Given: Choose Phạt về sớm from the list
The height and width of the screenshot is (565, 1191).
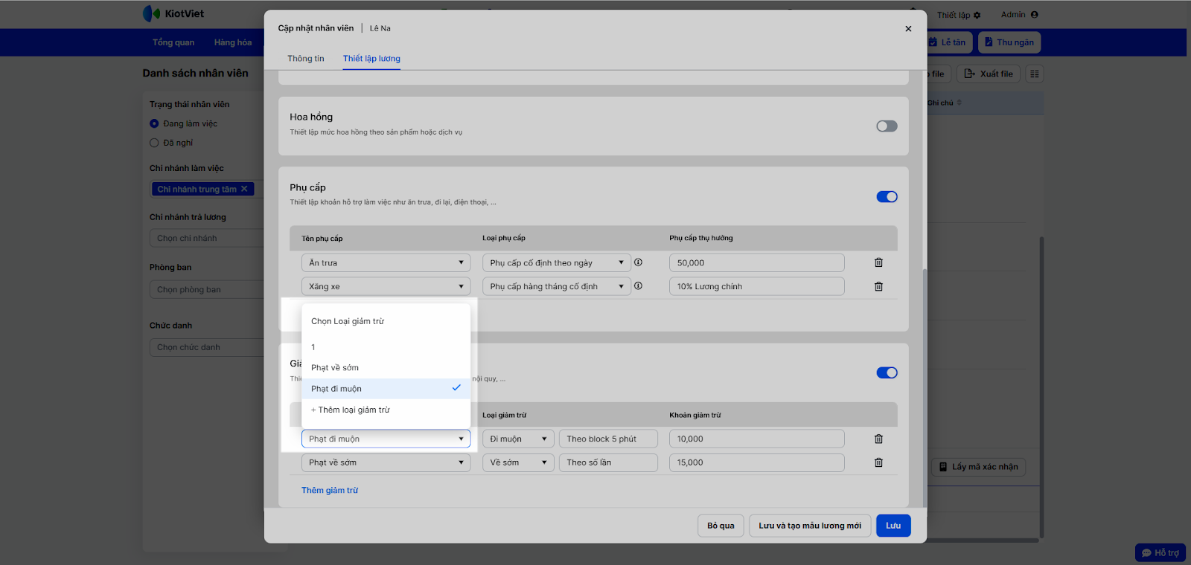Looking at the screenshot, I should (x=335, y=368).
